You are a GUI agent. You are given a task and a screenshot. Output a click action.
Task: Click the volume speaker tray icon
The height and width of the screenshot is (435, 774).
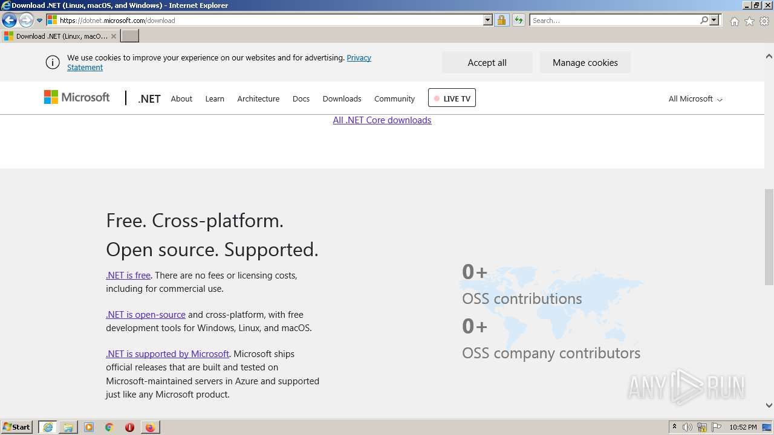[x=688, y=427]
